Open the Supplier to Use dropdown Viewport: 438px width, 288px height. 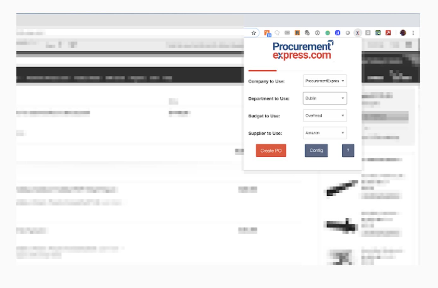(325, 133)
